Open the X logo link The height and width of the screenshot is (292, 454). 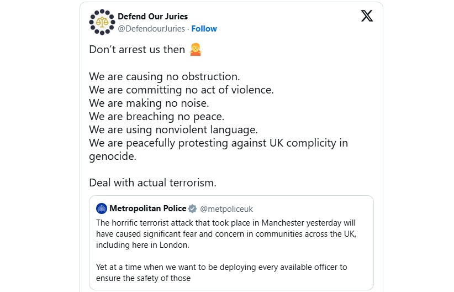(x=367, y=16)
